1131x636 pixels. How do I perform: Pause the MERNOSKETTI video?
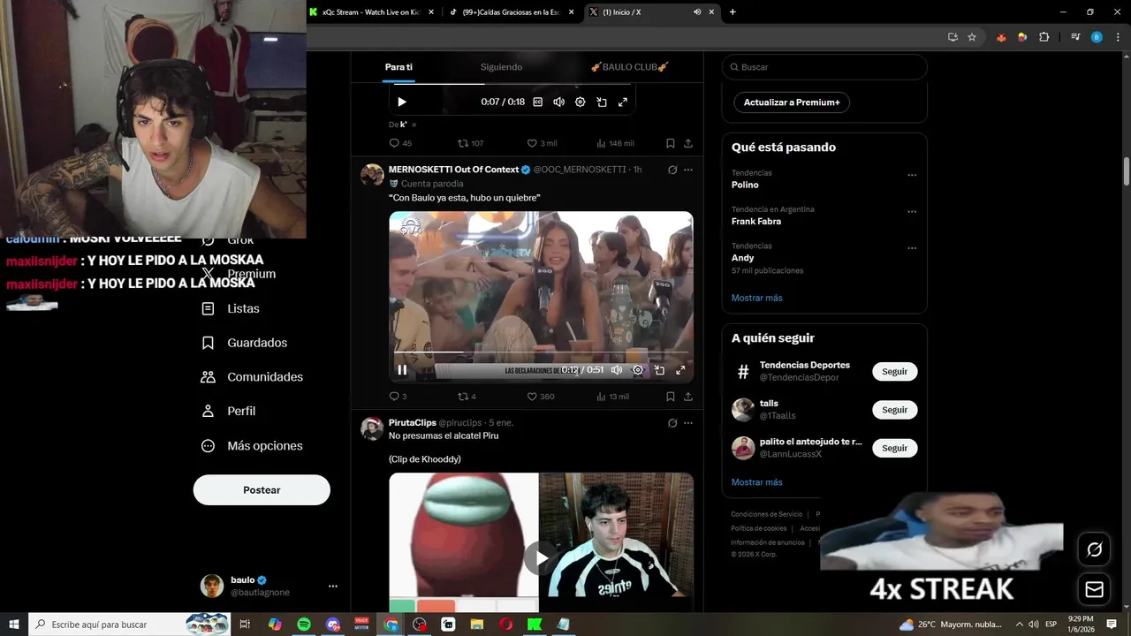point(402,370)
